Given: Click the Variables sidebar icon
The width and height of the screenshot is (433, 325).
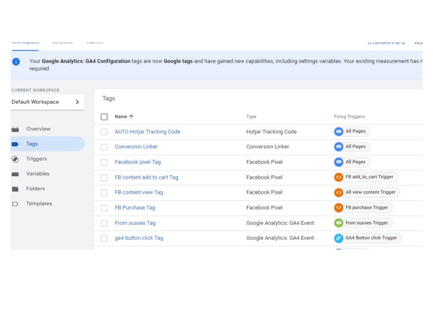Looking at the screenshot, I should pyautogui.click(x=16, y=173).
